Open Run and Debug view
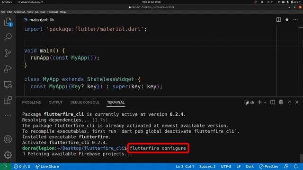Viewport: 303px width, 170px height. coord(8,69)
